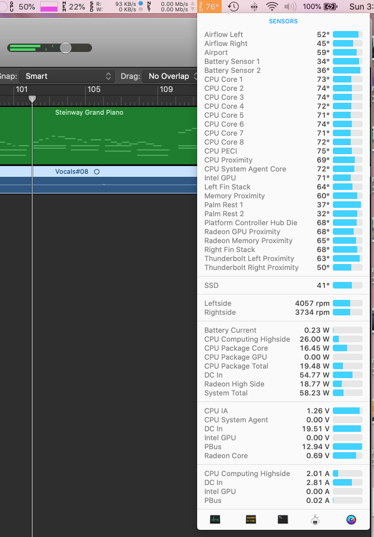Open the Snap mode dropdown showing Smart
The image size is (374, 537).
point(67,76)
